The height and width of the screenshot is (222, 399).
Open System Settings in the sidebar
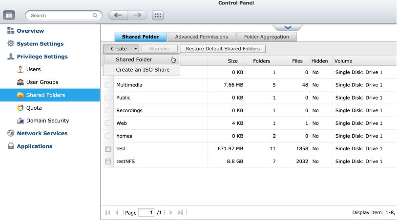pos(40,44)
